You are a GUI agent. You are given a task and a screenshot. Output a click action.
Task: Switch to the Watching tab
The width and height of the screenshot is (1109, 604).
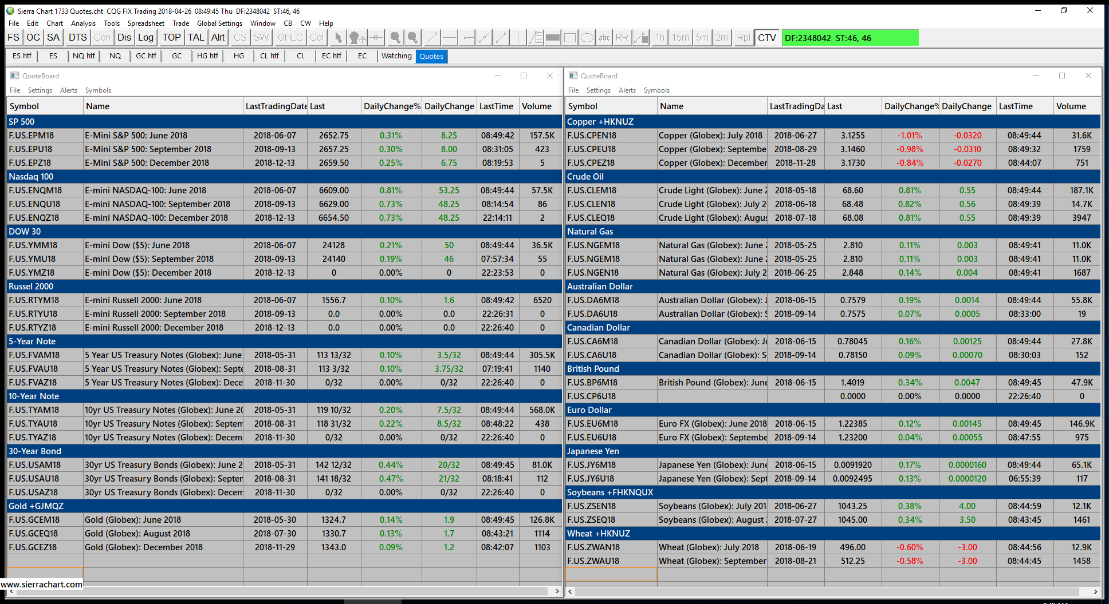coord(396,56)
